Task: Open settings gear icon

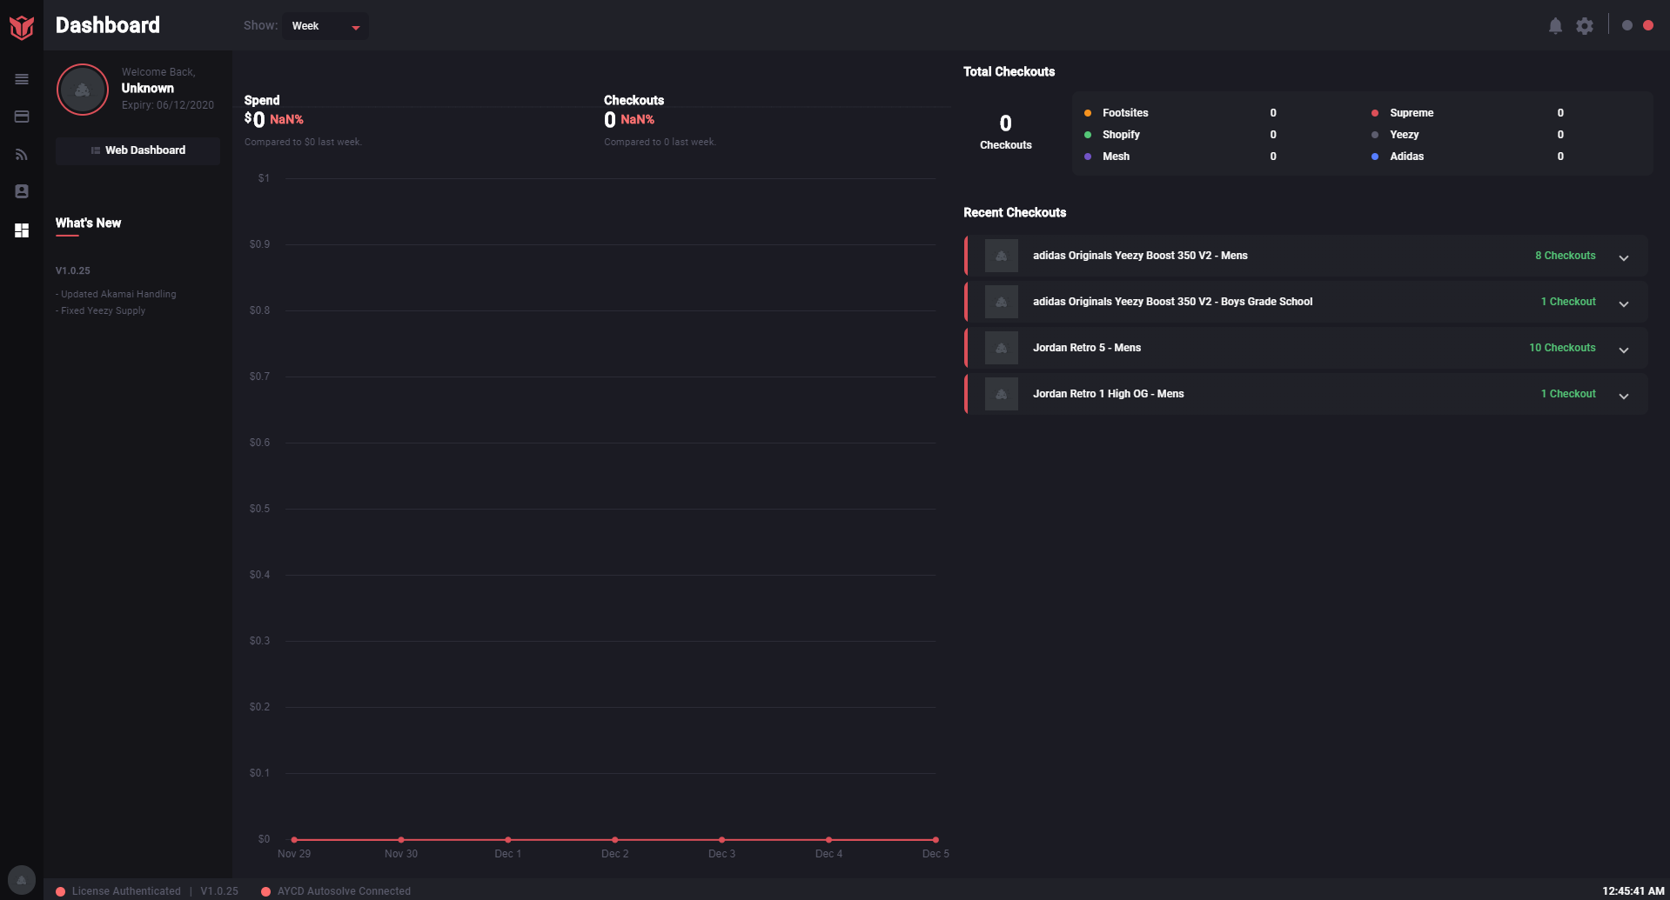Action: [1585, 26]
